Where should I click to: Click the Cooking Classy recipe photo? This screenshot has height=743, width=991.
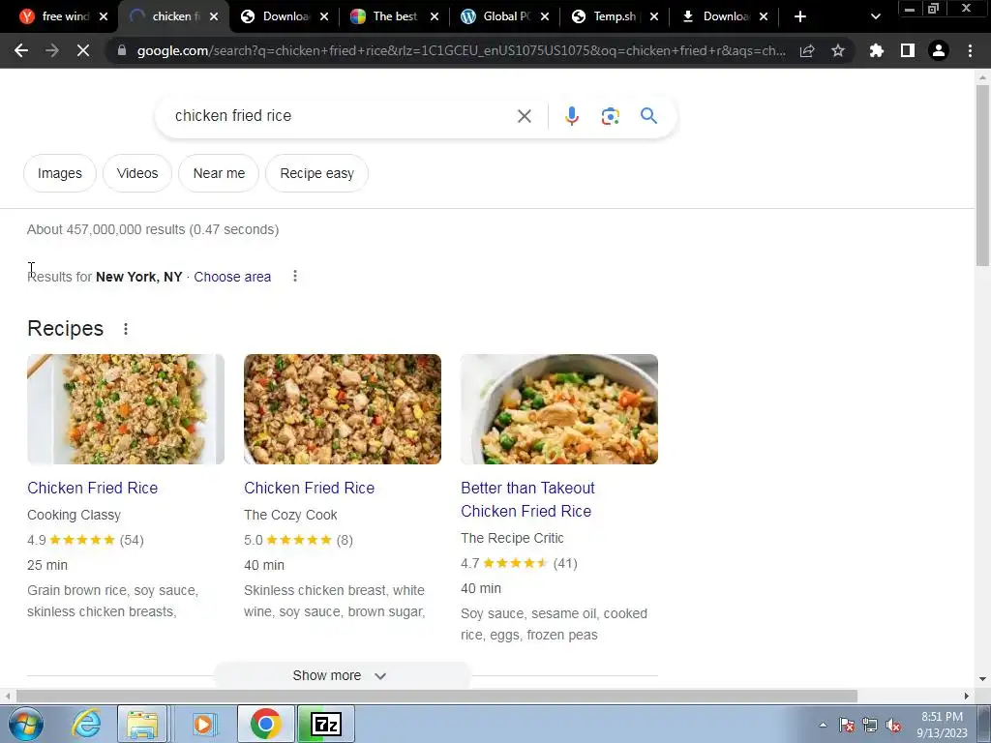[x=126, y=409]
